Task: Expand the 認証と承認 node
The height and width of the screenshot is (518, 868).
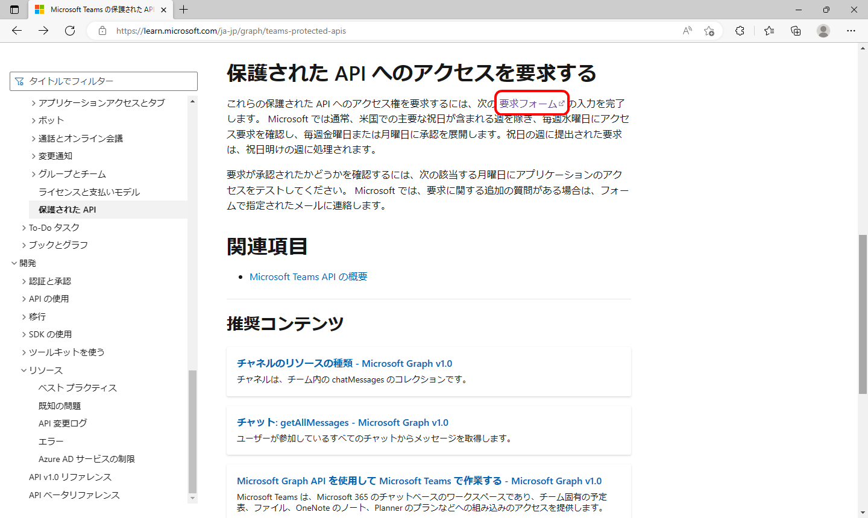Action: 24,281
